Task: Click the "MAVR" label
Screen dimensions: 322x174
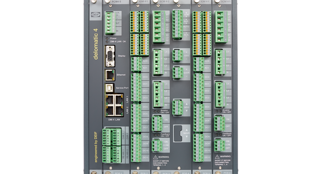Action: [x=187, y=134]
